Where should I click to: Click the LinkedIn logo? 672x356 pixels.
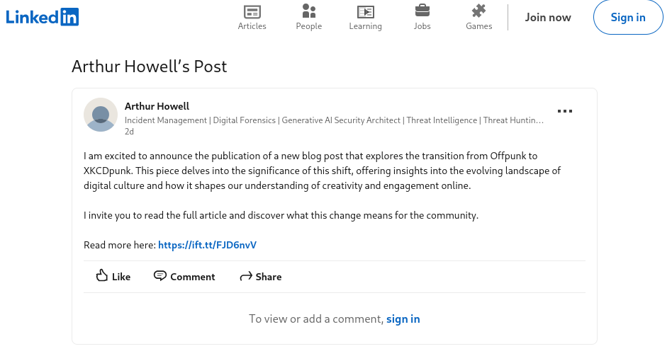43,17
